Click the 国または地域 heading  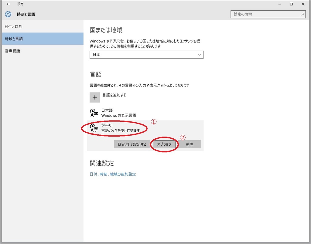pos(106,30)
